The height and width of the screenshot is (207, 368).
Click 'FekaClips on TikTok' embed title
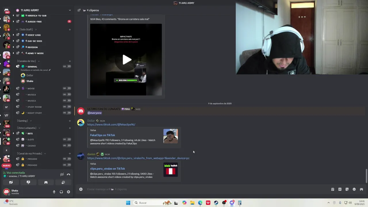click(102, 135)
